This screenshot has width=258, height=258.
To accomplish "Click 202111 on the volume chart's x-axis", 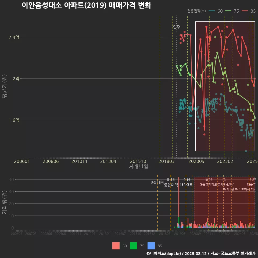I will pyautogui.click(x=209, y=234).
